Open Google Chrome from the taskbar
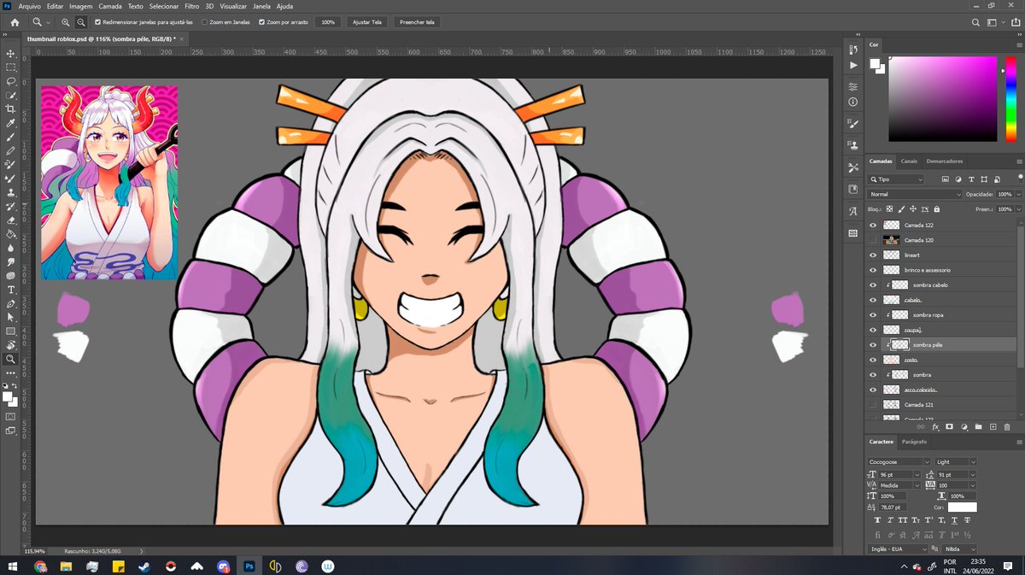Screen dimensions: 1025x575 click(x=40, y=566)
